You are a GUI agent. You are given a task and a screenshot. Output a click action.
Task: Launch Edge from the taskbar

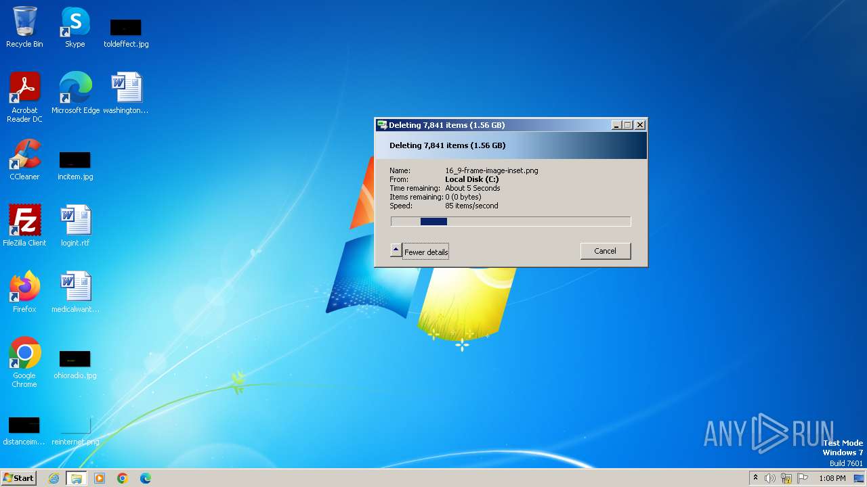click(146, 478)
